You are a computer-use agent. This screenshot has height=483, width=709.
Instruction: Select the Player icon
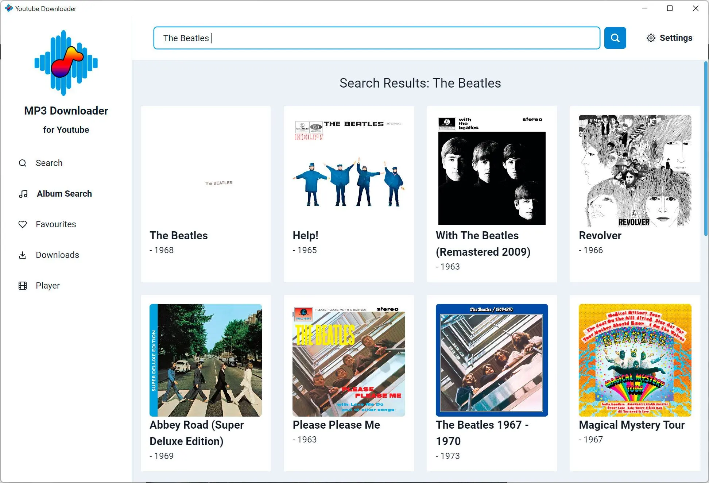point(23,285)
